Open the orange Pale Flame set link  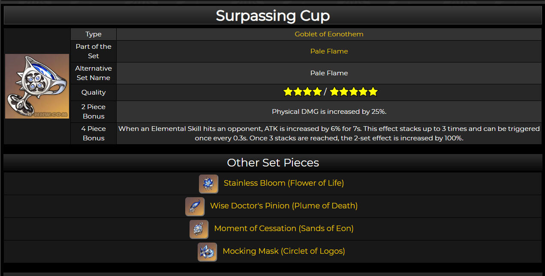point(329,51)
